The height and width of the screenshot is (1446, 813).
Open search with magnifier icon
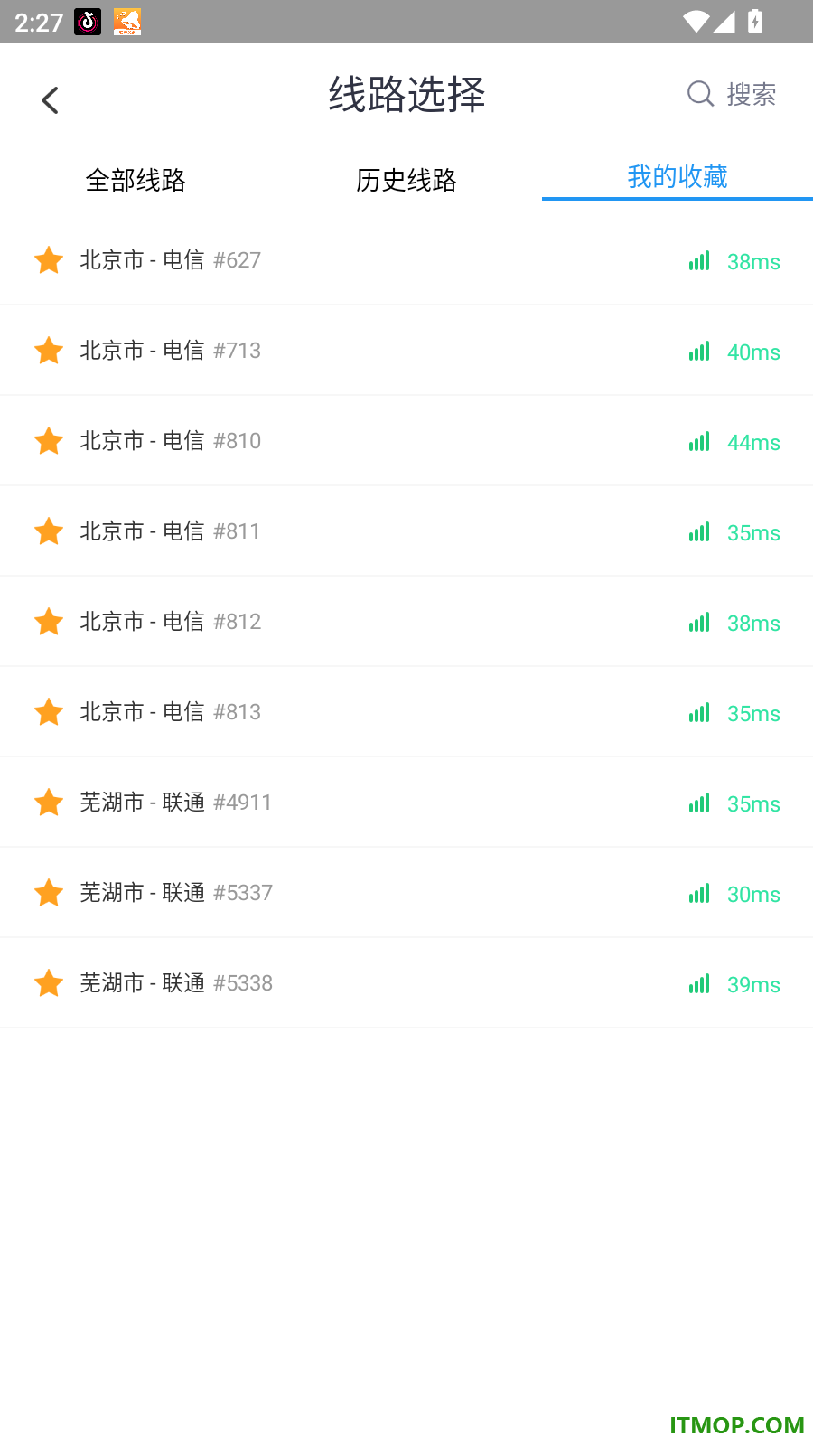(x=731, y=94)
